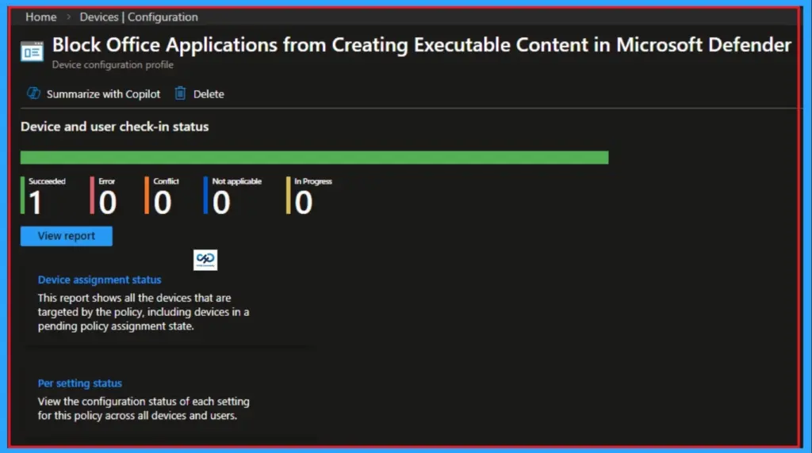Open Summarize with Copilot
Viewport: 812px width, 453px height.
tap(94, 93)
